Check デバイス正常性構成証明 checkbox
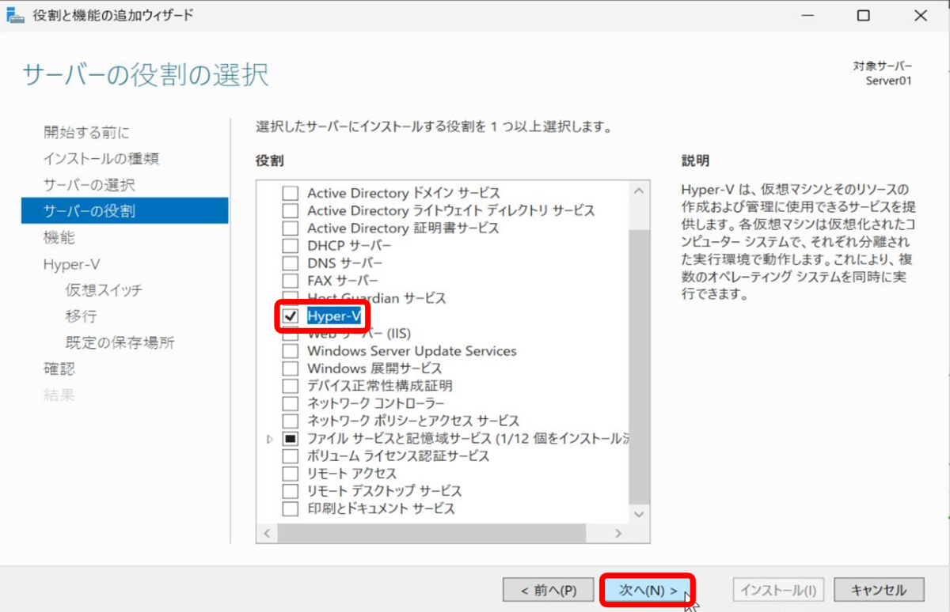 [291, 386]
